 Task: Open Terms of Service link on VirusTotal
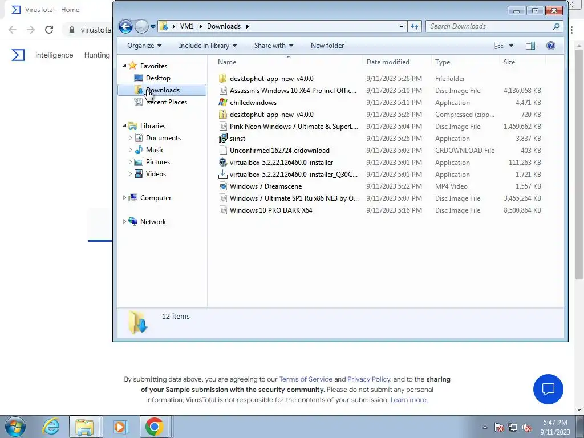(306, 379)
